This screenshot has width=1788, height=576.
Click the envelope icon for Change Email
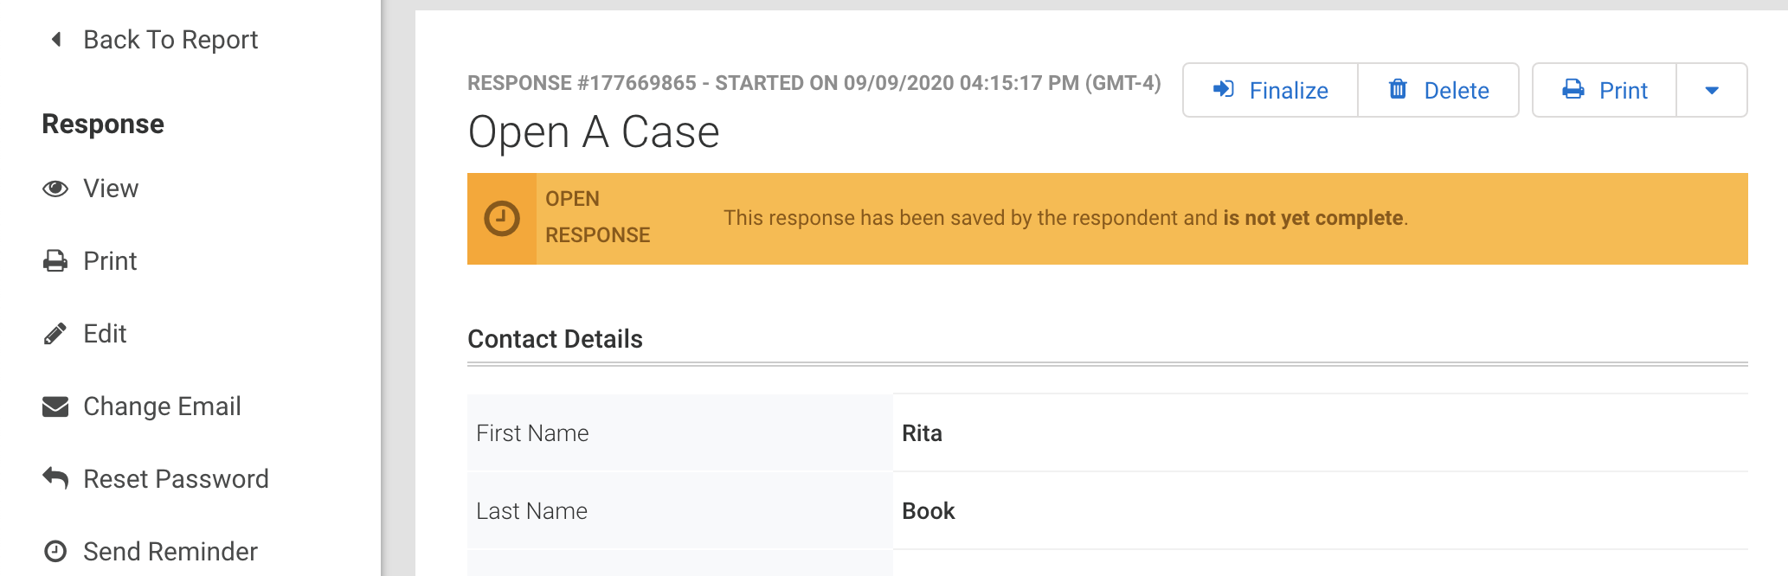click(55, 406)
